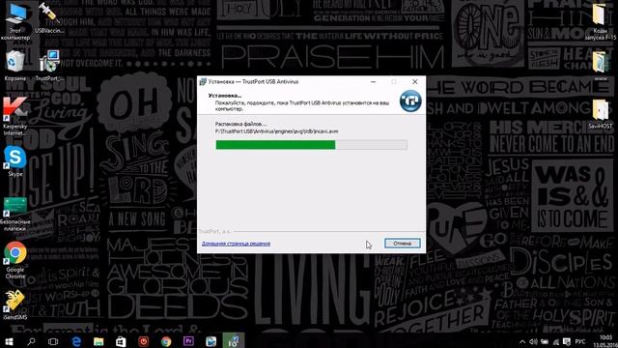618x348 pixels.
Task: Select the TrustPort installer taskbar button
Action: coord(234,341)
